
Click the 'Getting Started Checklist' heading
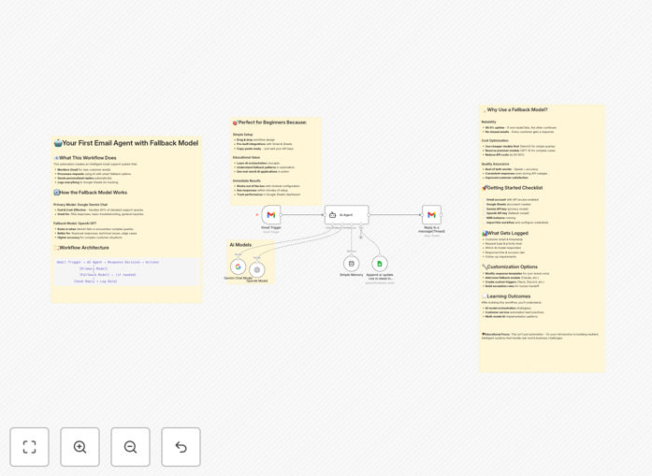pos(514,188)
